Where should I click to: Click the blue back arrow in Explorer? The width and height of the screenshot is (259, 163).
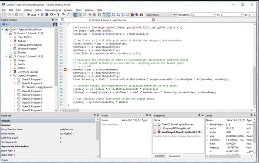point(3,24)
